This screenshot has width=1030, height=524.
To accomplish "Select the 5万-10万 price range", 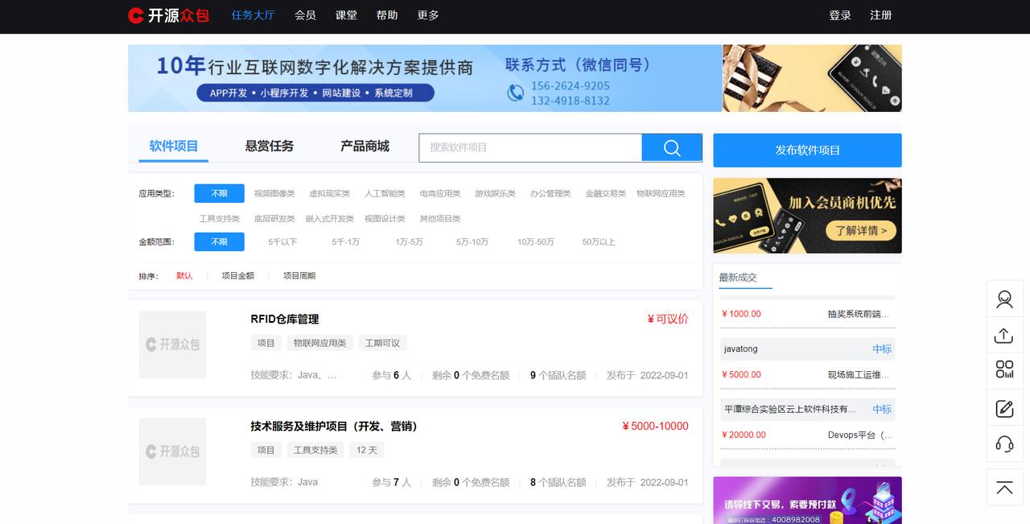I will point(472,241).
